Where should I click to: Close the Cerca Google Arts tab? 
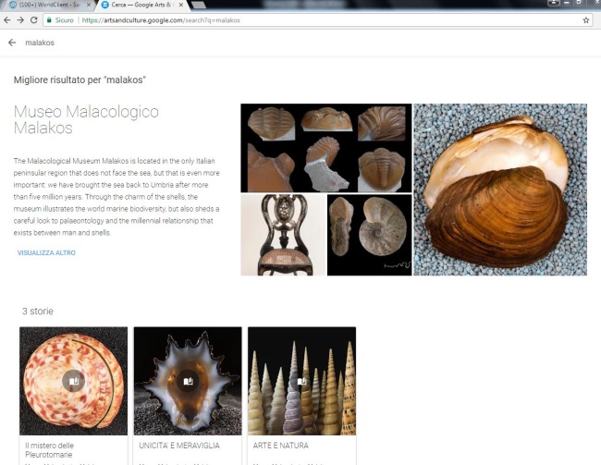click(x=181, y=5)
